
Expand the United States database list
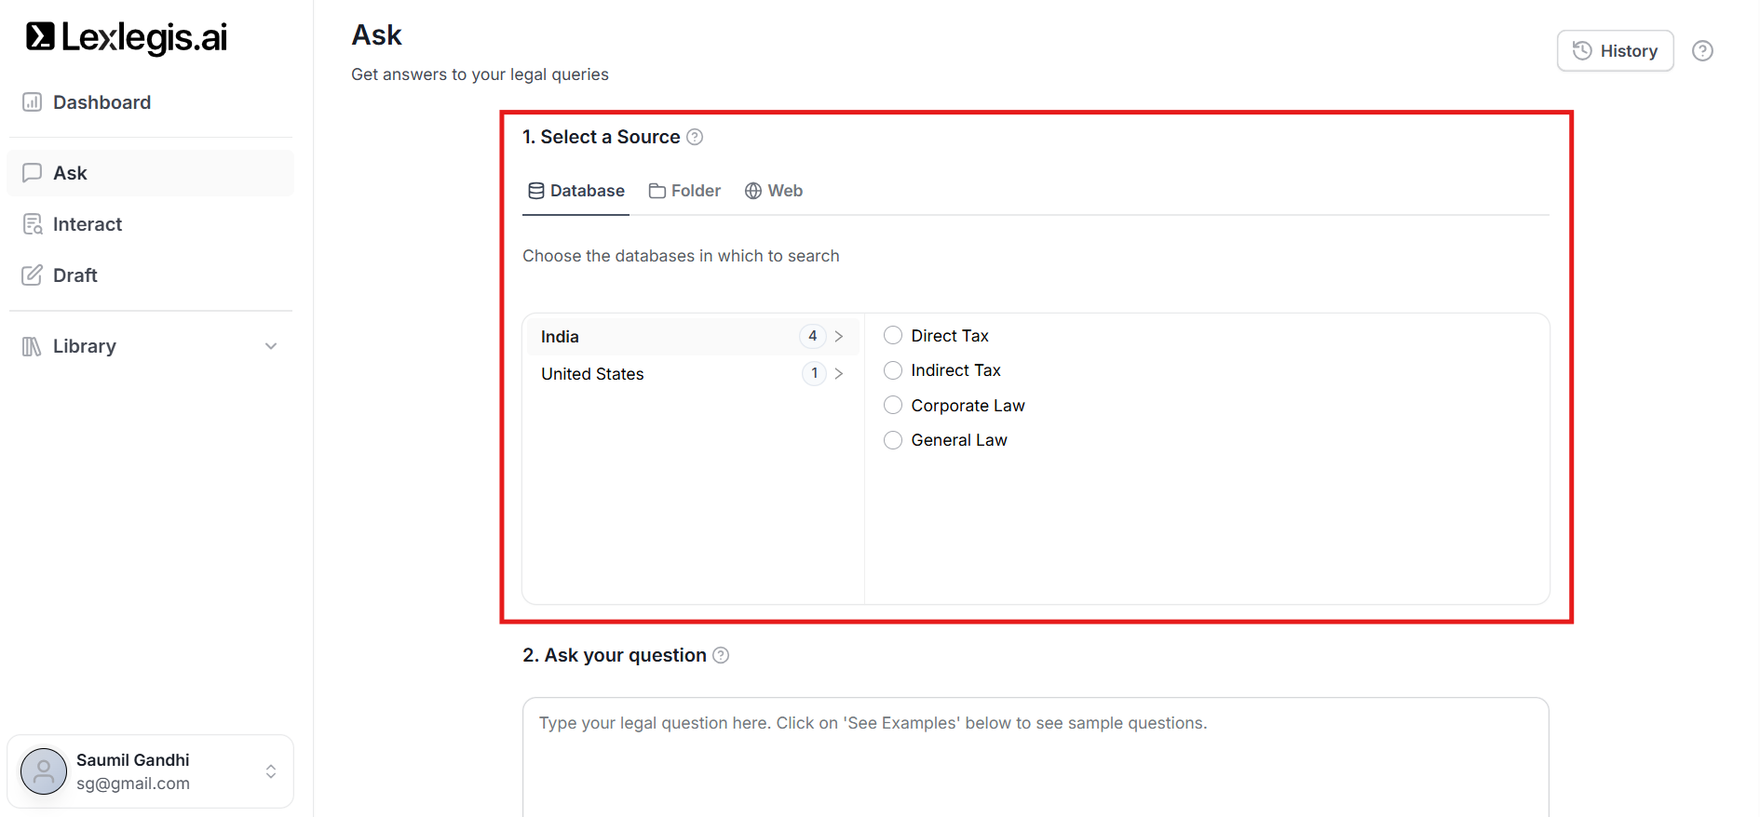(x=838, y=374)
